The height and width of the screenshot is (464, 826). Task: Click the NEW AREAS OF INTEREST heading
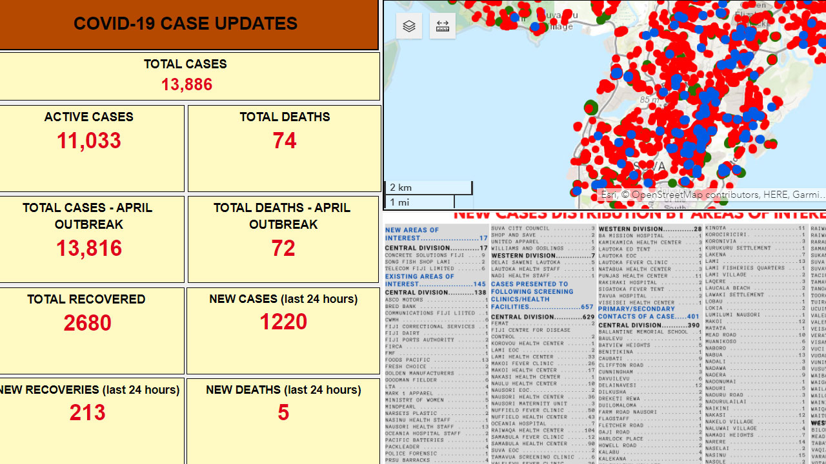(x=436, y=234)
